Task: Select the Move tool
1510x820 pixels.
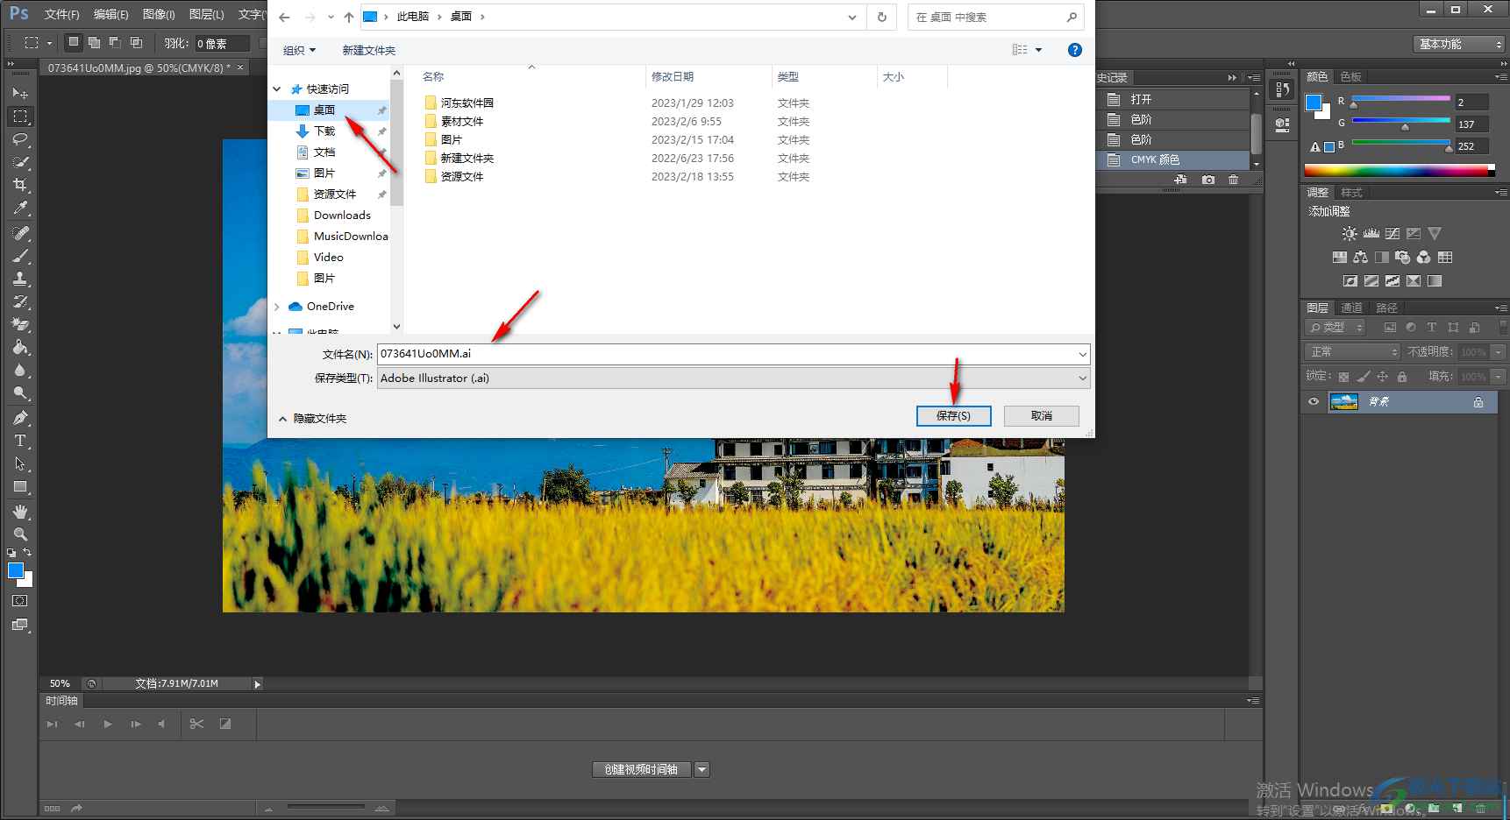Action: (20, 93)
